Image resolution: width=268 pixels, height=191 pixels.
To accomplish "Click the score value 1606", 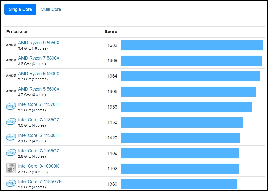I will 112,92.
